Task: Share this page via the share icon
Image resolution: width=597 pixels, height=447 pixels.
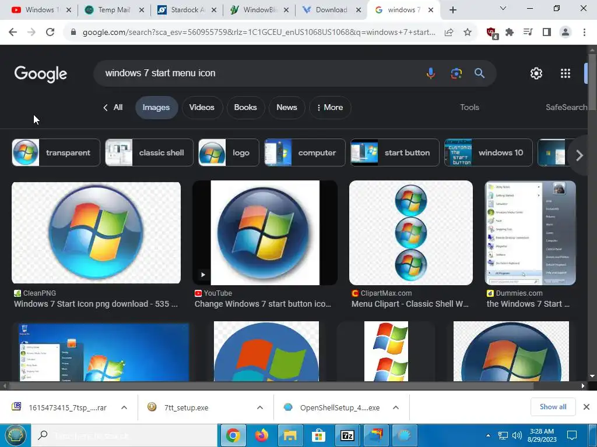Action: click(449, 33)
